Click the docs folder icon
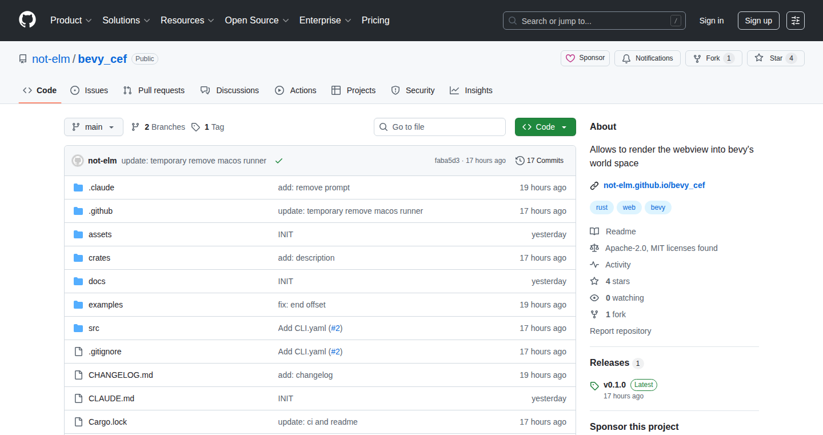The width and height of the screenshot is (823, 435). pos(78,281)
